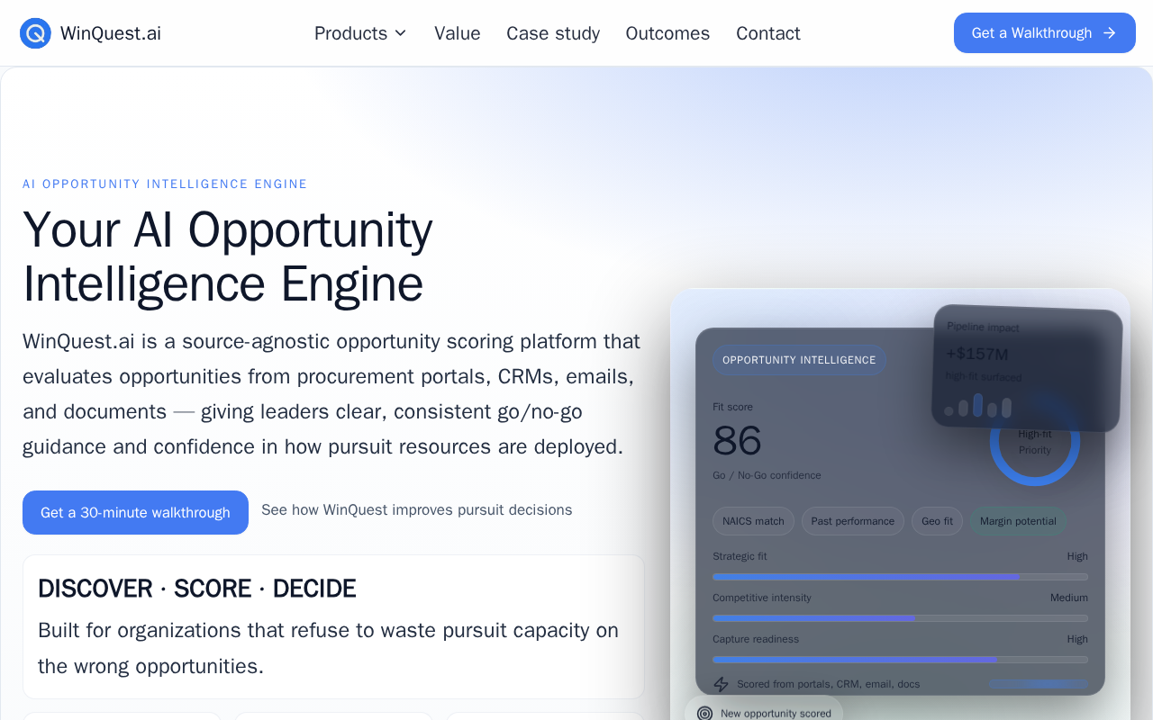Expand the Products dropdown chevron
This screenshot has width=1153, height=720.
401,33
